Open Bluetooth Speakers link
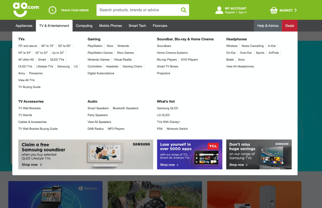The width and height of the screenshot is (322, 208). [125, 108]
